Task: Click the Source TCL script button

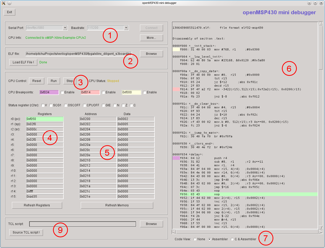Action: 26,232
